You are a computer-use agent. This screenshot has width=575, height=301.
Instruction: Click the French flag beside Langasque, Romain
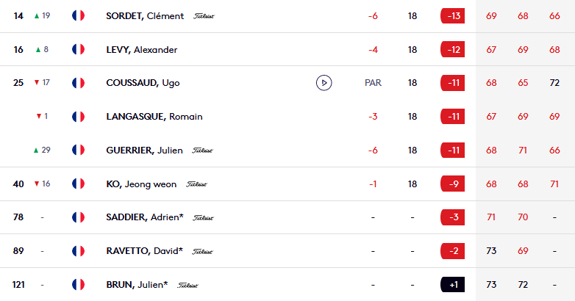pyautogui.click(x=78, y=117)
